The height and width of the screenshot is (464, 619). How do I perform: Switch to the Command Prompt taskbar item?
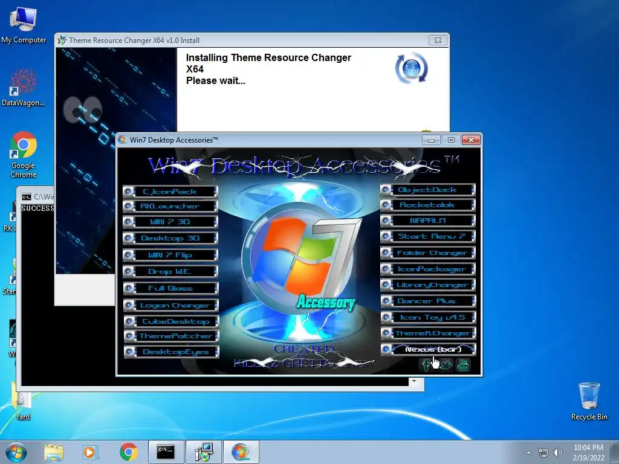166,452
